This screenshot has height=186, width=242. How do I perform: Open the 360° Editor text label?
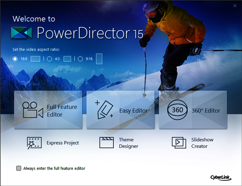pyautogui.click(x=206, y=111)
